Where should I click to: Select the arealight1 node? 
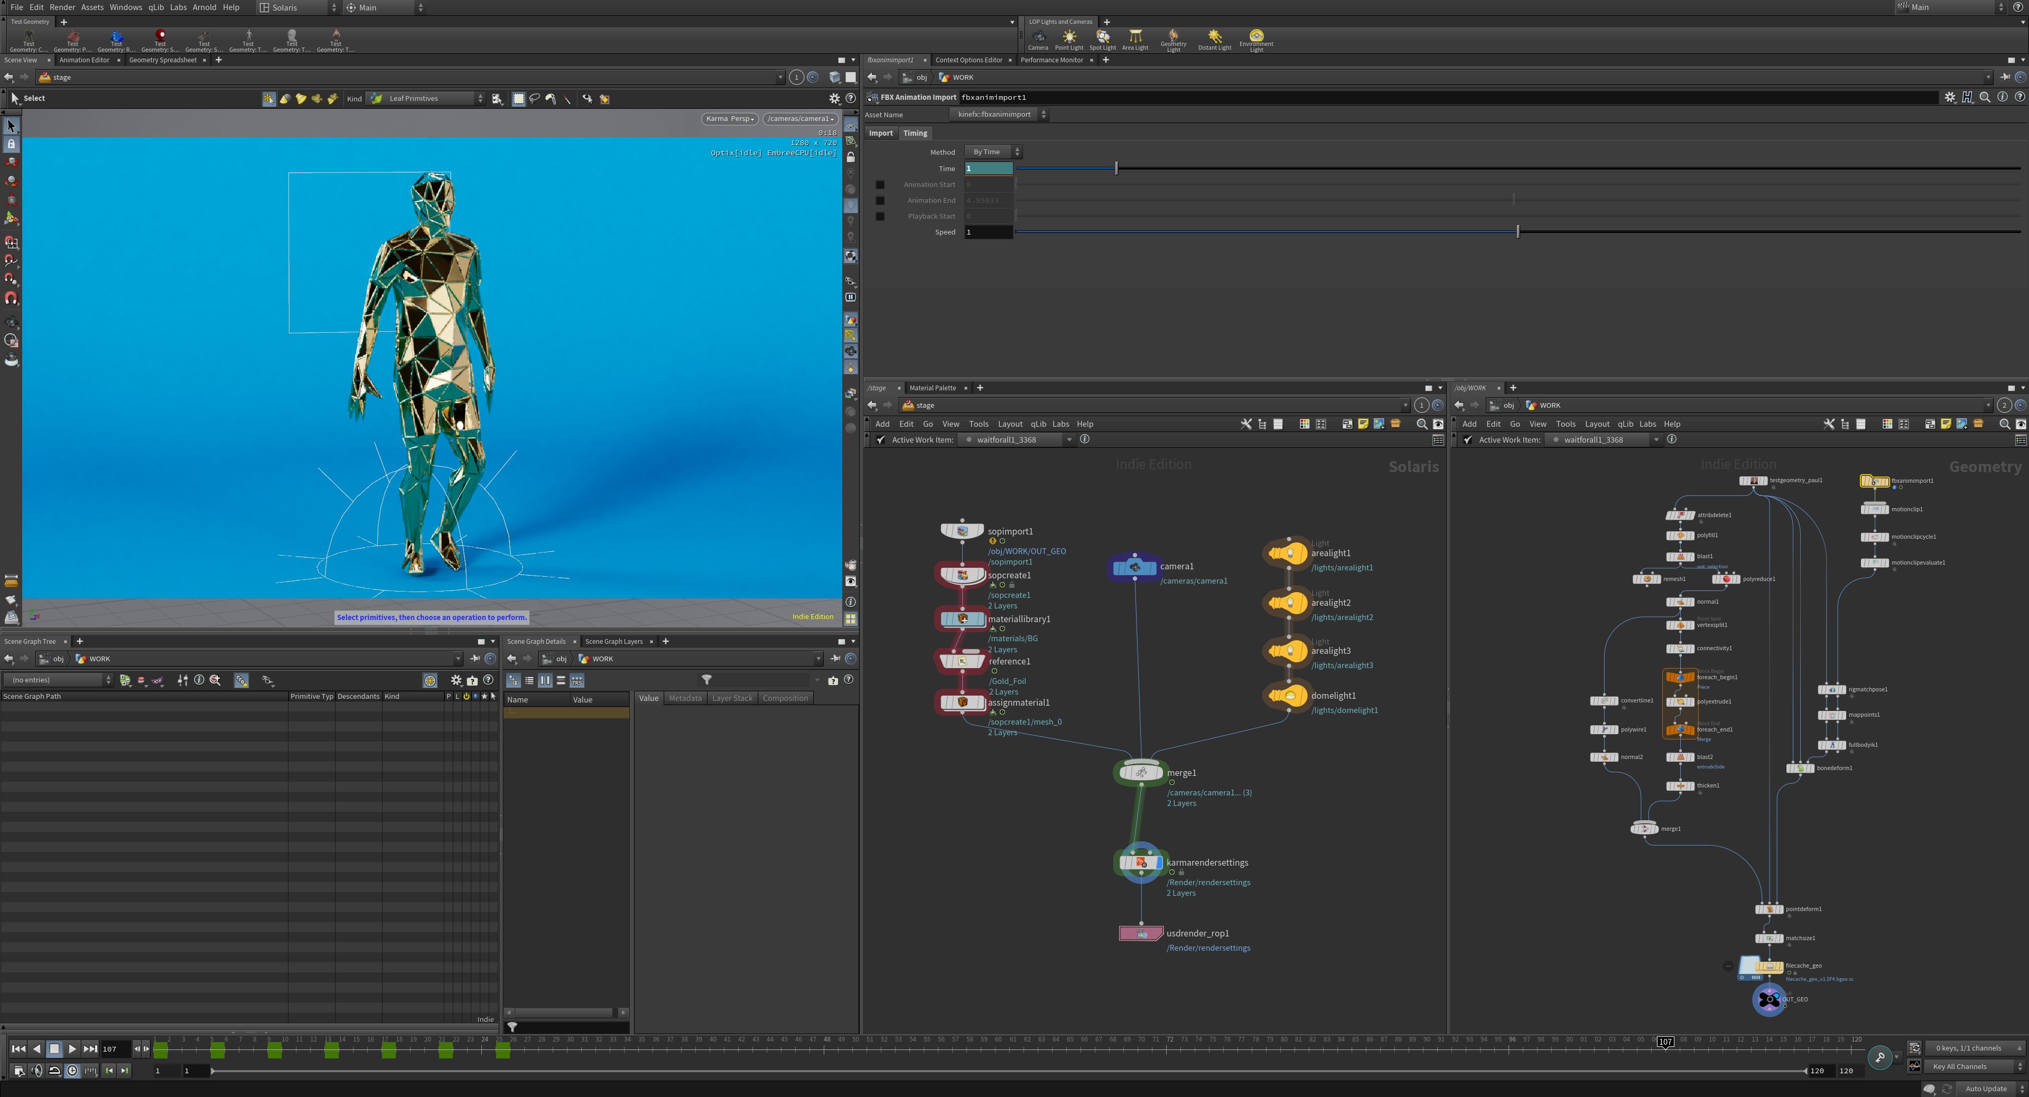click(1289, 553)
